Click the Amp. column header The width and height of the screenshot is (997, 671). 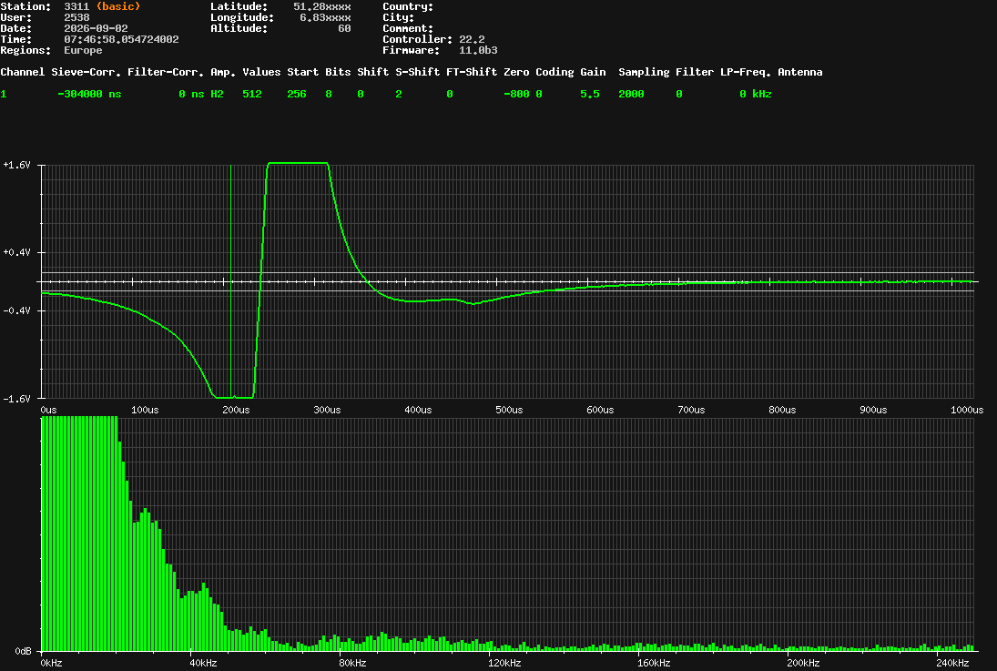pos(223,73)
